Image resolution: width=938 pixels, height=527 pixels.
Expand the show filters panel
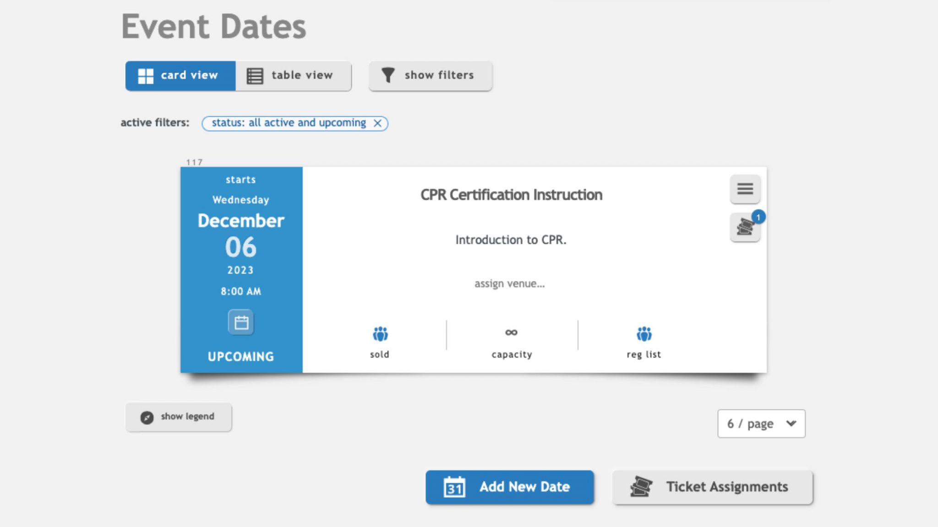click(x=430, y=75)
